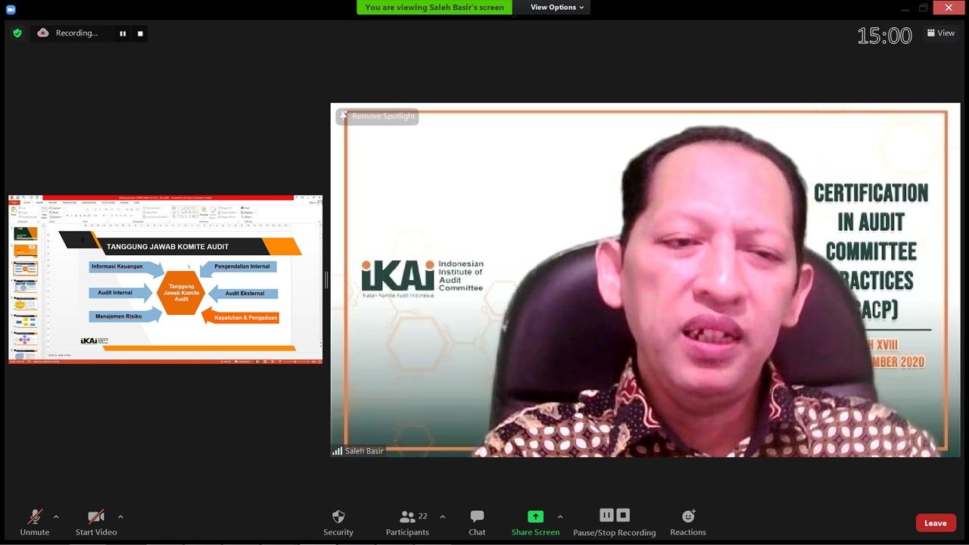Click the signal strength icon beside Saleh Basir
Viewport: 969px width, 545px height.
(x=337, y=451)
